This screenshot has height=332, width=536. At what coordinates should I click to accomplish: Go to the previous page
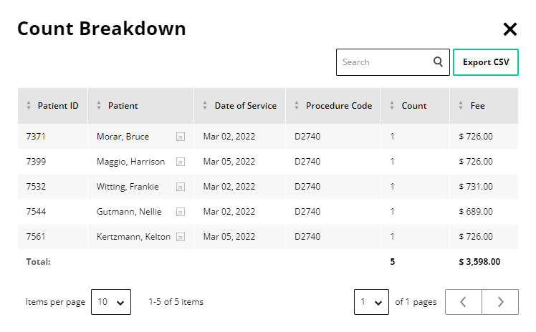[464, 302]
